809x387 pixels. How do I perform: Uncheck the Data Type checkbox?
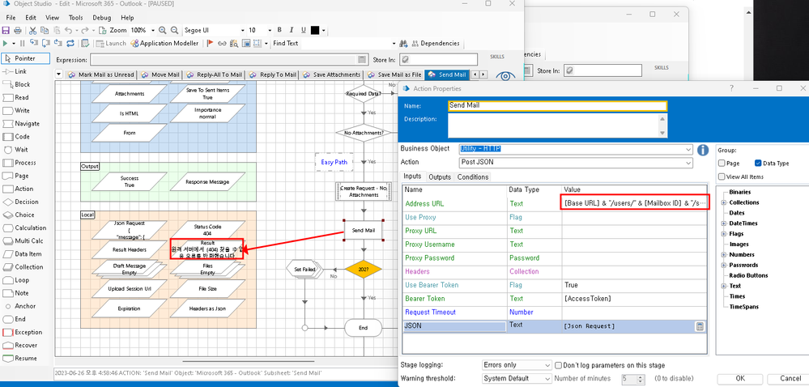tap(758, 163)
